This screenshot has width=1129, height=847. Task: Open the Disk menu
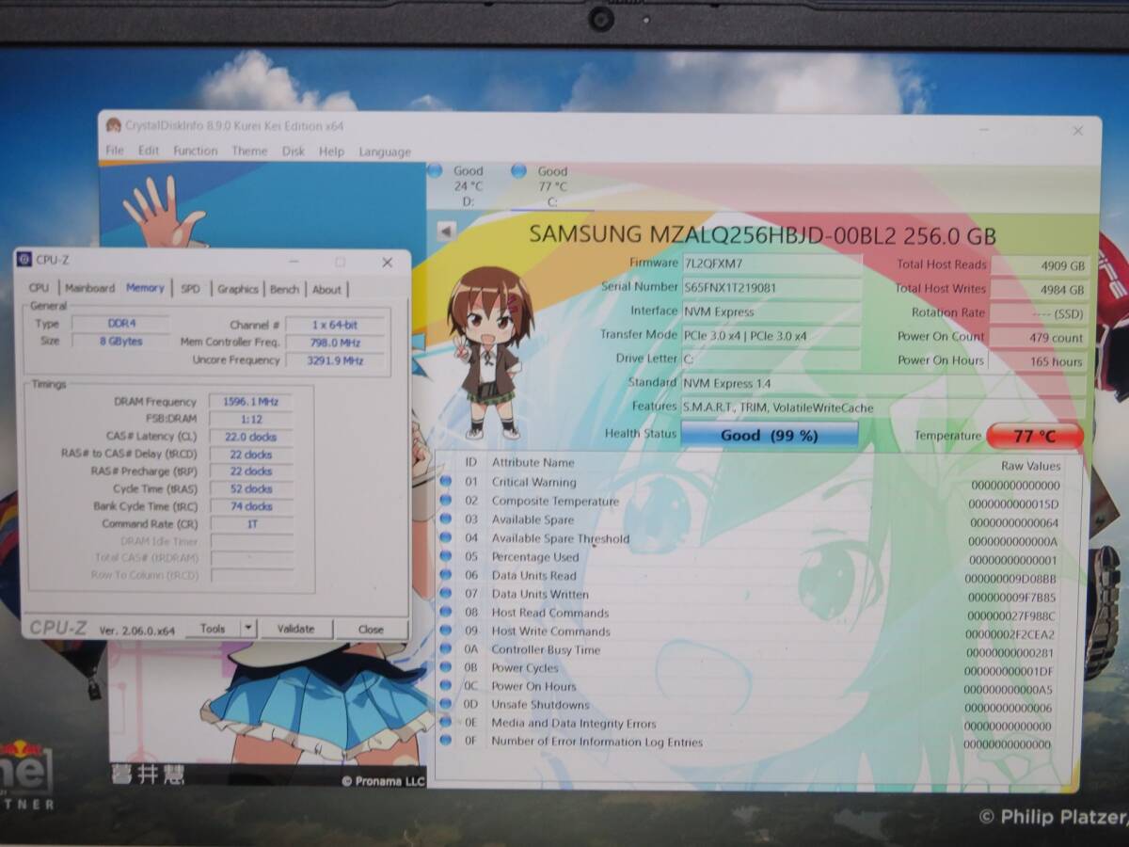tap(294, 151)
